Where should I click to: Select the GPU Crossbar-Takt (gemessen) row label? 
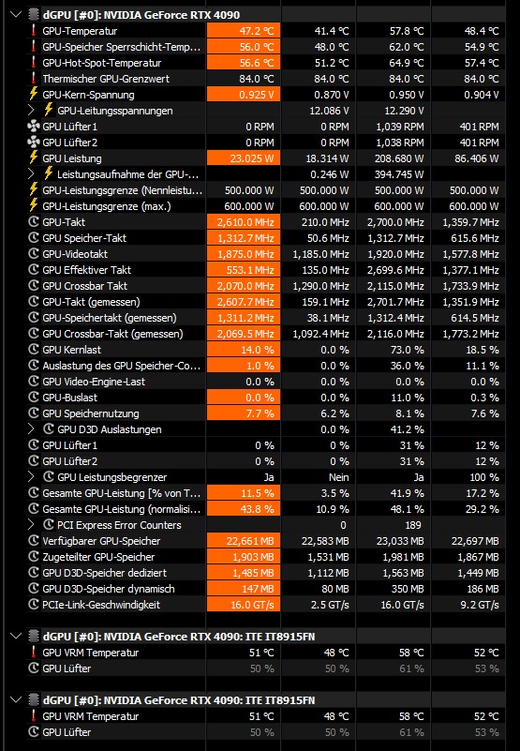point(112,334)
